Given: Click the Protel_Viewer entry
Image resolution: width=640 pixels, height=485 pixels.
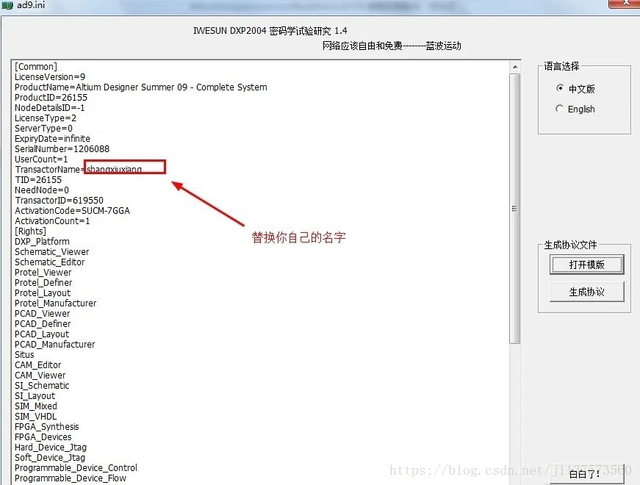Looking at the screenshot, I should coord(43,273).
